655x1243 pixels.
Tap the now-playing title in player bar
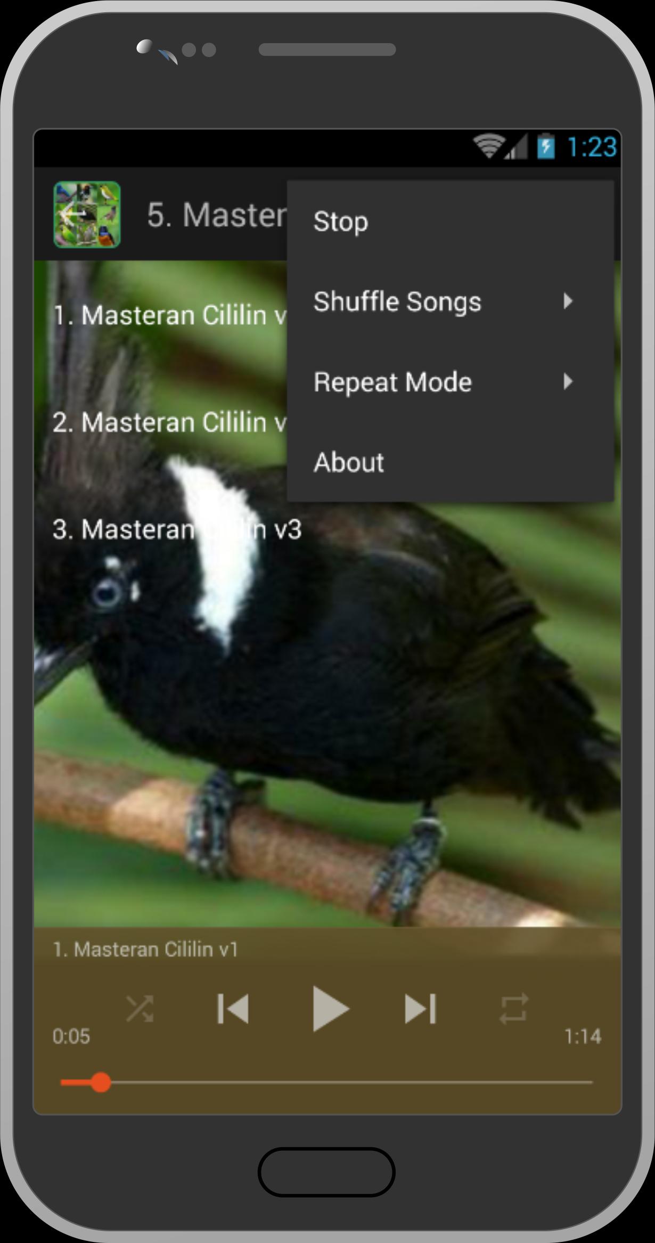coord(145,950)
